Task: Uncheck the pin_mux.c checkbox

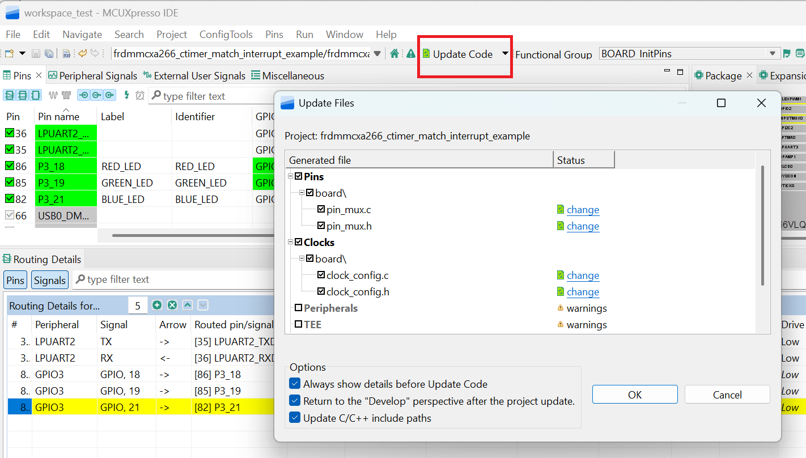Action: point(322,209)
